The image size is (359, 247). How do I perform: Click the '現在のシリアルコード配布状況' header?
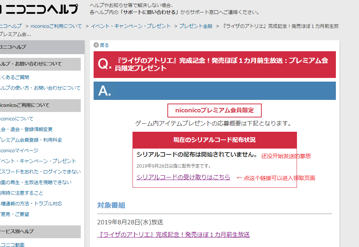coord(214,140)
